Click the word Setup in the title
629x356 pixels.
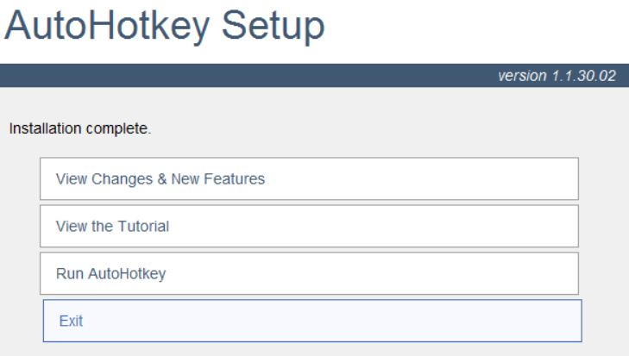(273, 27)
